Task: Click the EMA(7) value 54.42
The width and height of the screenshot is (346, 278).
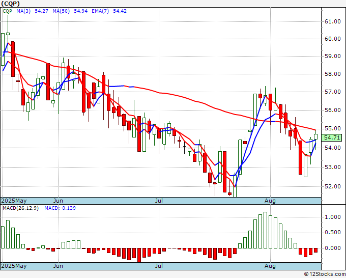Action: (x=120, y=11)
